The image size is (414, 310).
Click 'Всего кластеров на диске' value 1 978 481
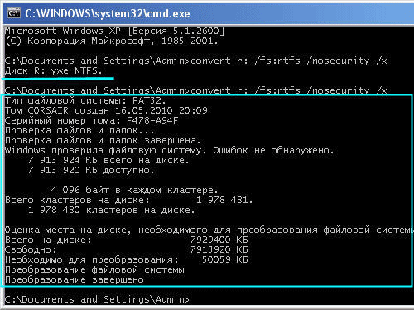tap(224, 200)
